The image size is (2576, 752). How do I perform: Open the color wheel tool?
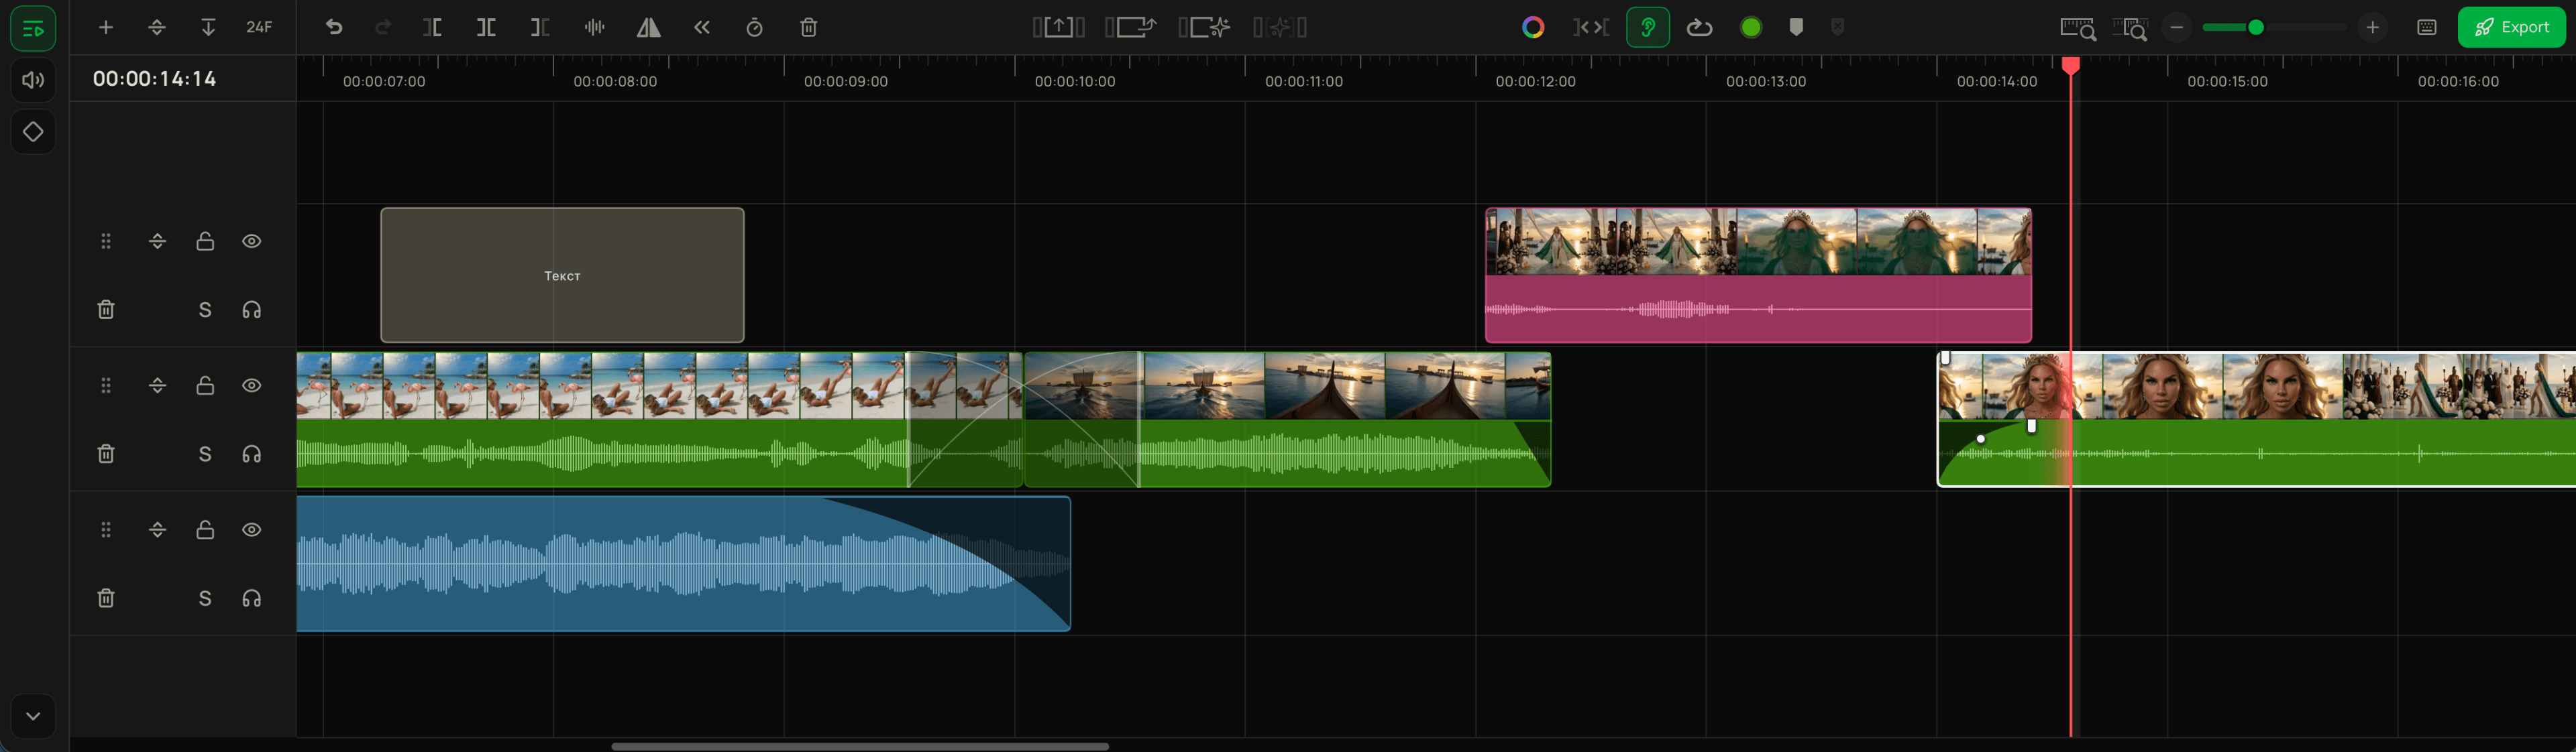click(1533, 28)
